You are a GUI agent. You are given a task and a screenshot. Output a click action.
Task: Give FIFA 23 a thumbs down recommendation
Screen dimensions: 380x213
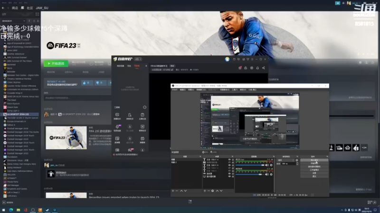coord(100,83)
